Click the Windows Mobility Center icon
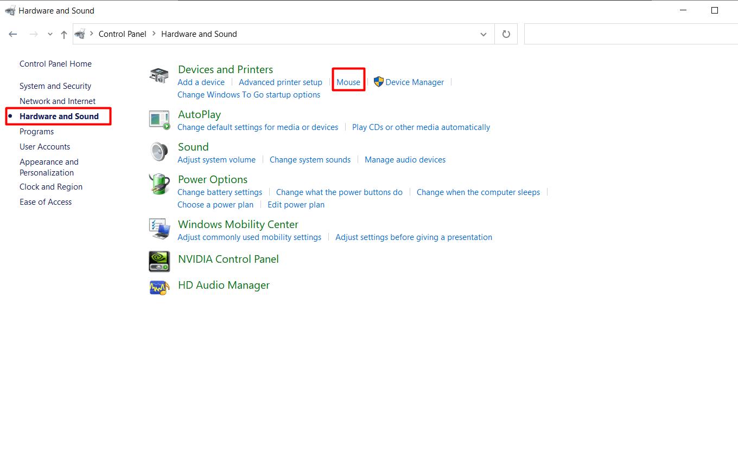 [159, 229]
